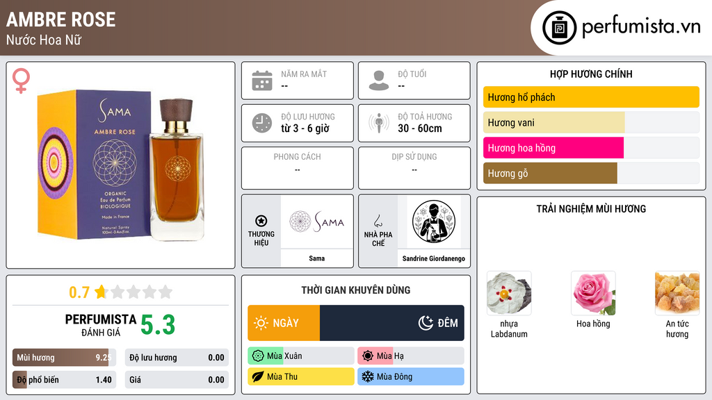Click the Trải Nghiệm Mùi Hương heading
The height and width of the screenshot is (400, 712).
tap(591, 209)
